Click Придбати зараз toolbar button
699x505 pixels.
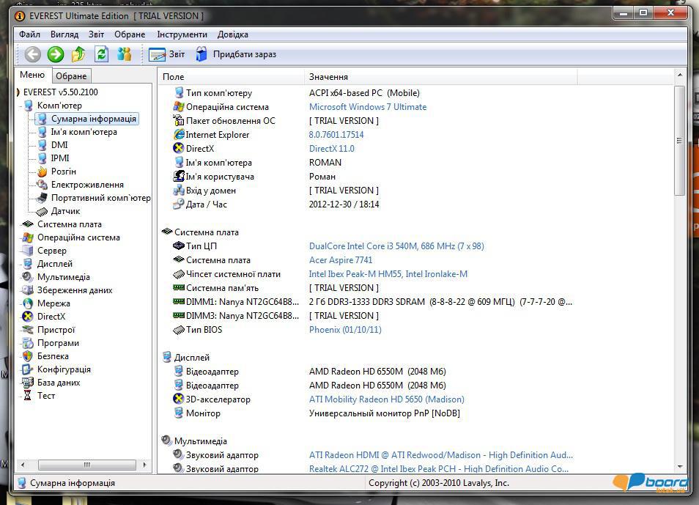(236, 54)
